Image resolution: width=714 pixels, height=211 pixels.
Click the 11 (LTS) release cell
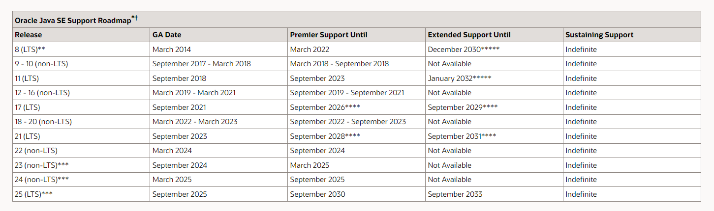(x=27, y=79)
